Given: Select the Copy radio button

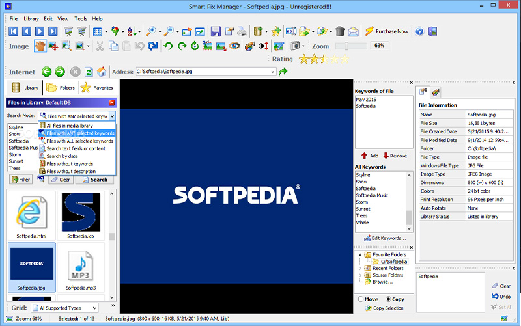Looking at the screenshot, I should click(x=389, y=299).
